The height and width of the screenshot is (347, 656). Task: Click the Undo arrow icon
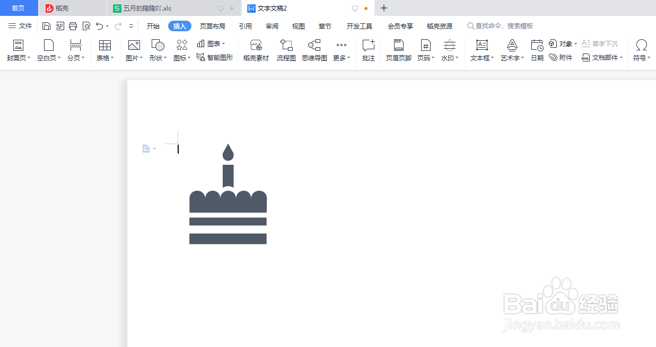99,26
